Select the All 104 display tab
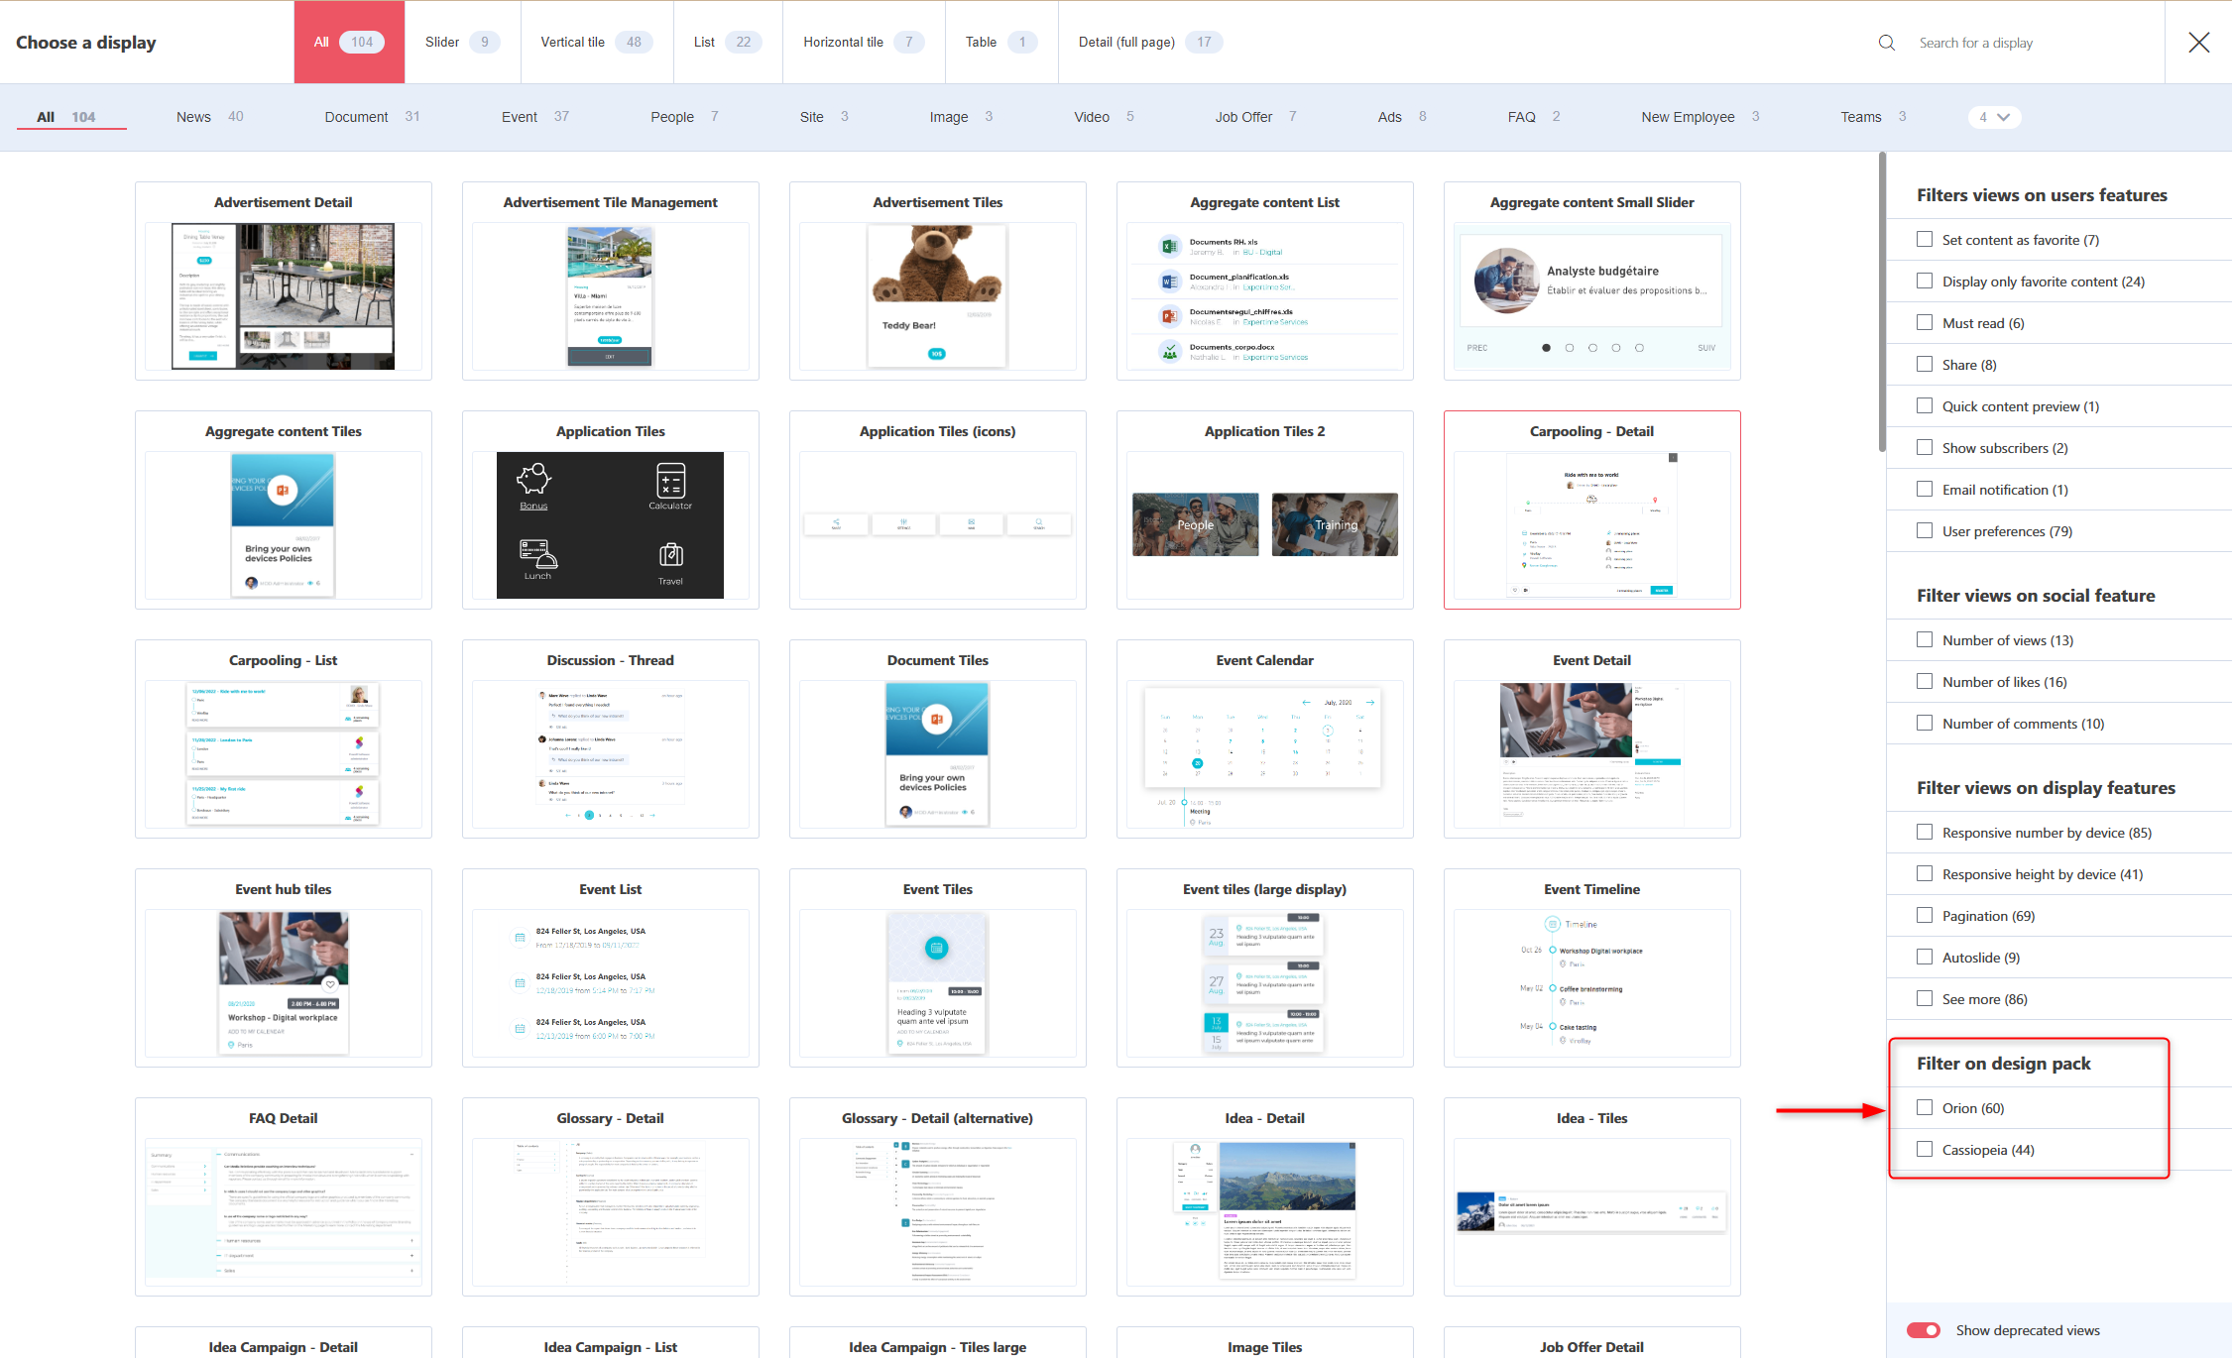 tap(349, 42)
